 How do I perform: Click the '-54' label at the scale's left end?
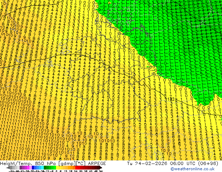click(11, 171)
